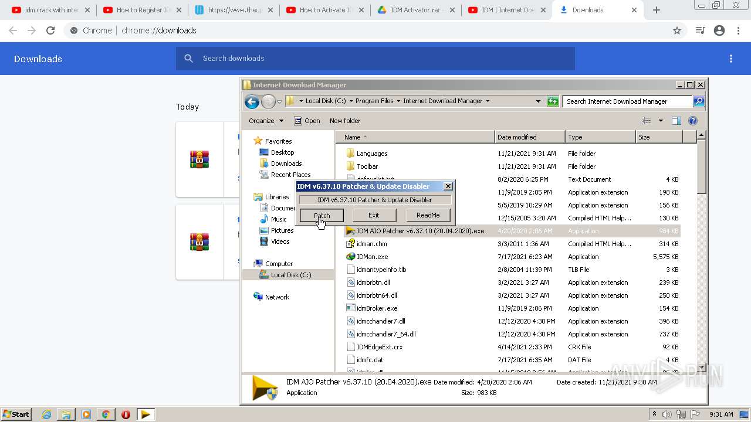Open Chrome three-dot menu
The width and height of the screenshot is (751, 422).
[738, 30]
